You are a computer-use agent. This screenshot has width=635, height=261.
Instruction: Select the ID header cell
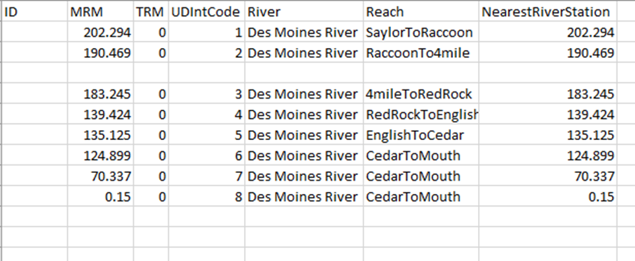[35, 12]
